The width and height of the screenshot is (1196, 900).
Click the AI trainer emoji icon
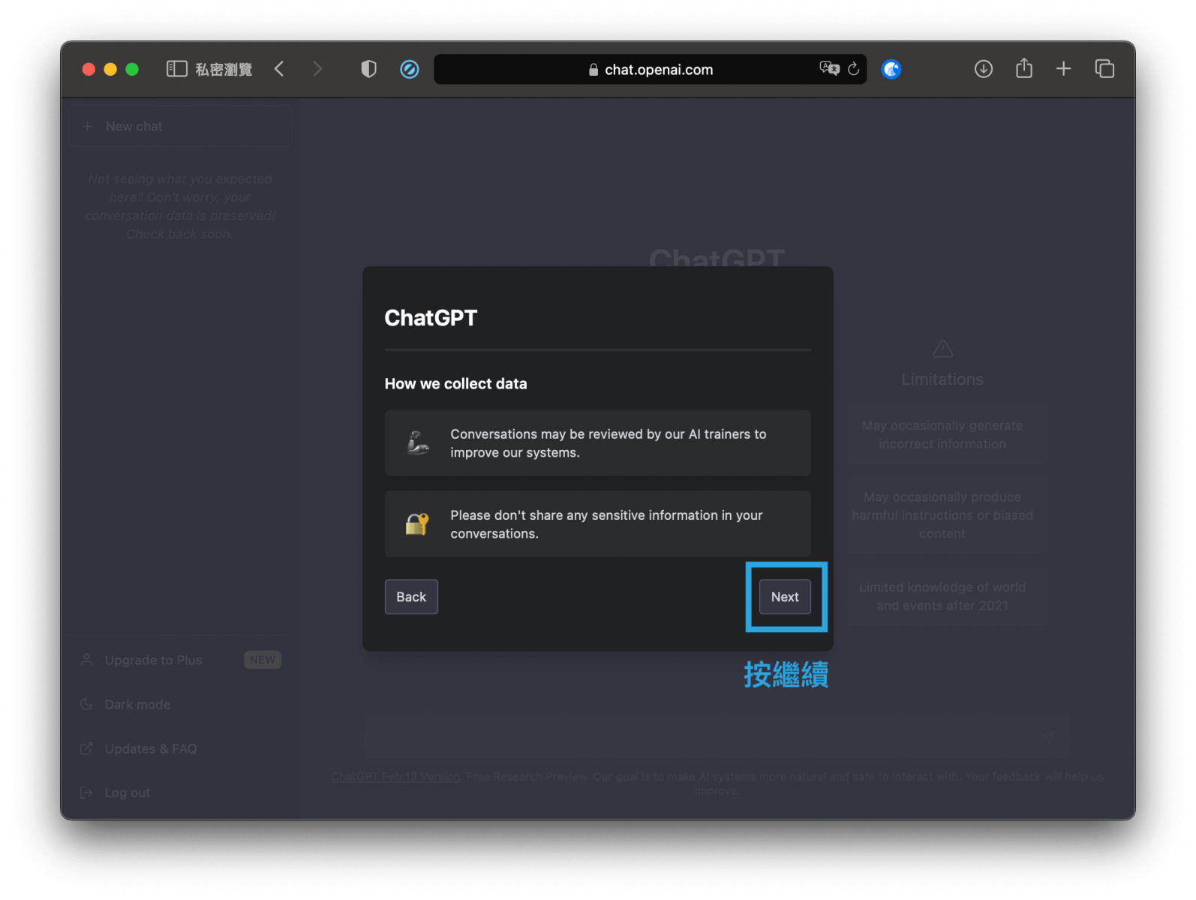418,442
